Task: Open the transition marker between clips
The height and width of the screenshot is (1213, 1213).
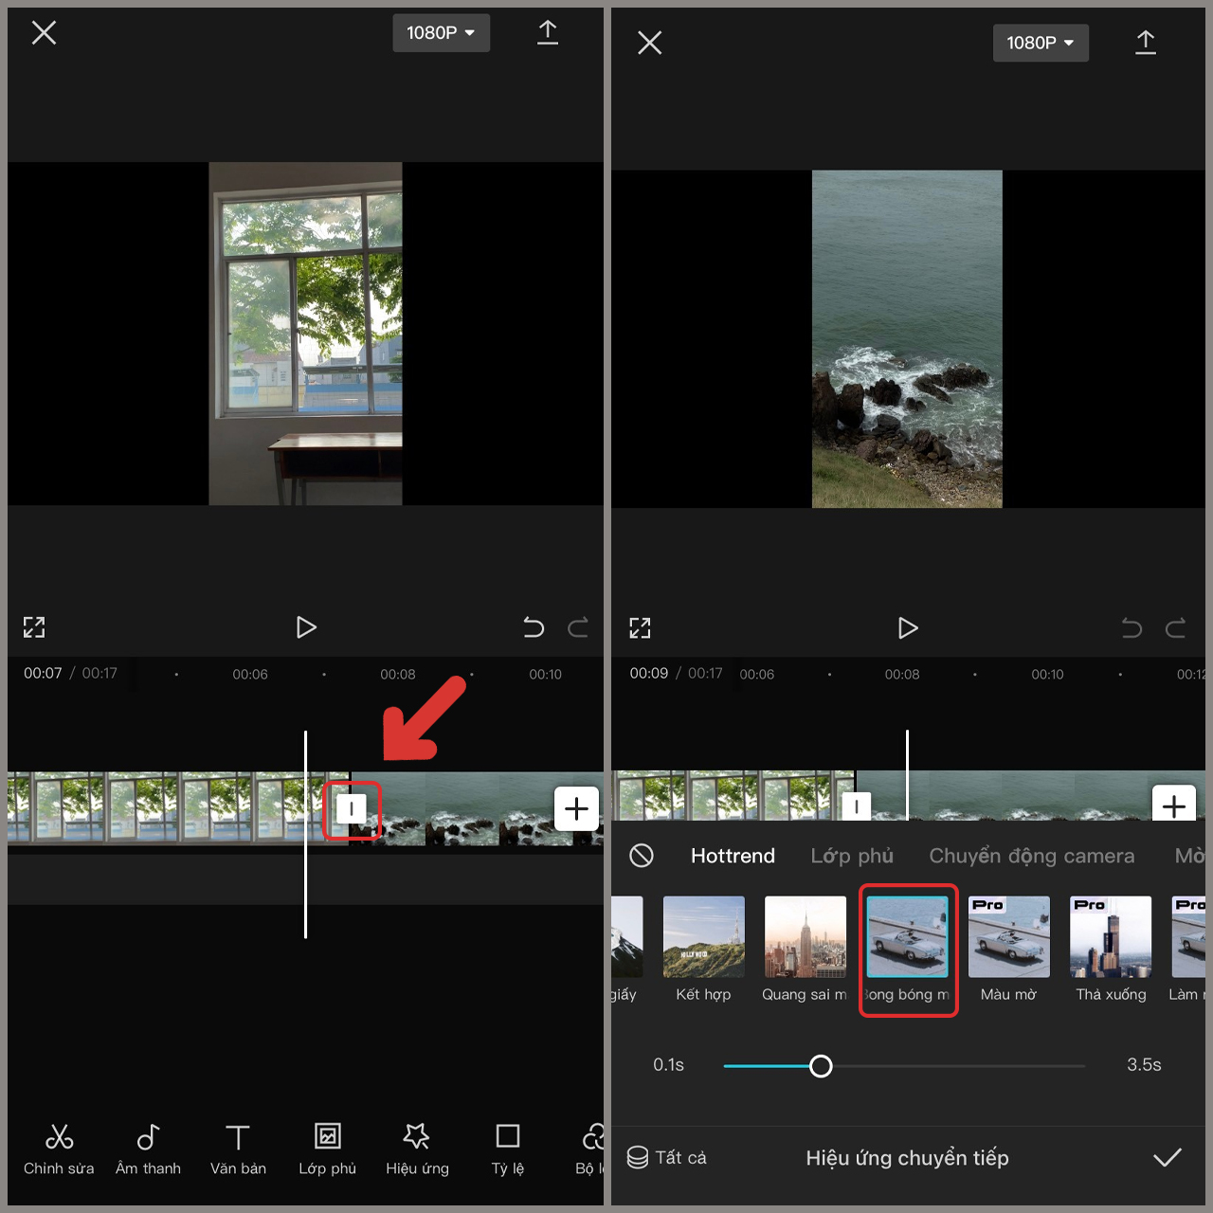Action: pos(353,809)
